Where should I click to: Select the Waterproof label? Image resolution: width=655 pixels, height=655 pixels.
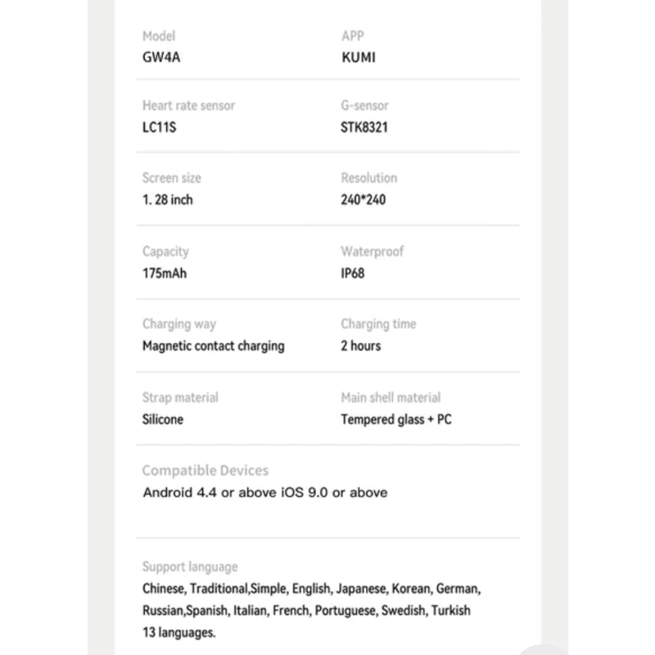(x=373, y=251)
